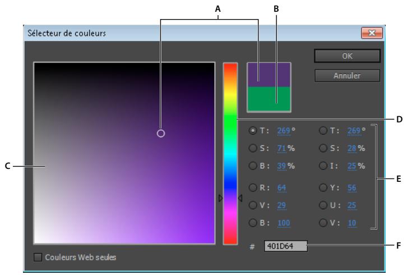Click the HSB hue value 269
Image resolution: width=407 pixels, height=275 pixels.
click(x=284, y=130)
